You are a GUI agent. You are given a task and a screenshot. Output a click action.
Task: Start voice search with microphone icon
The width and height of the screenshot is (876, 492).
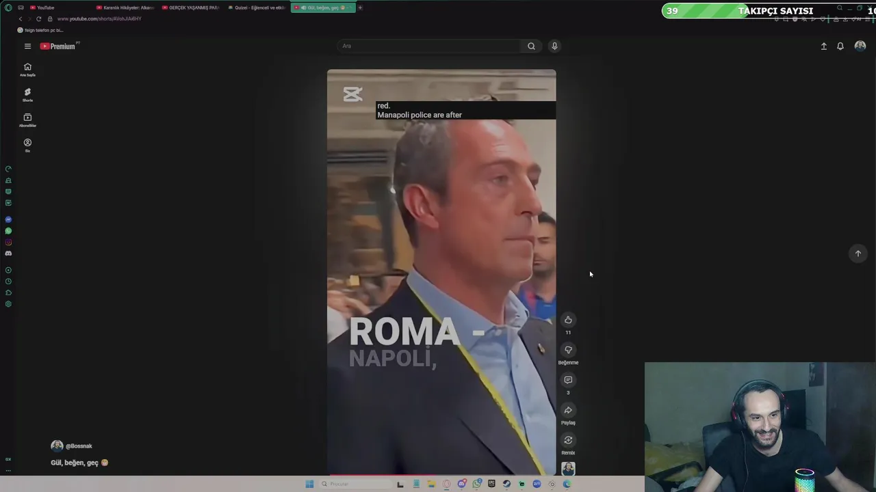tap(554, 46)
